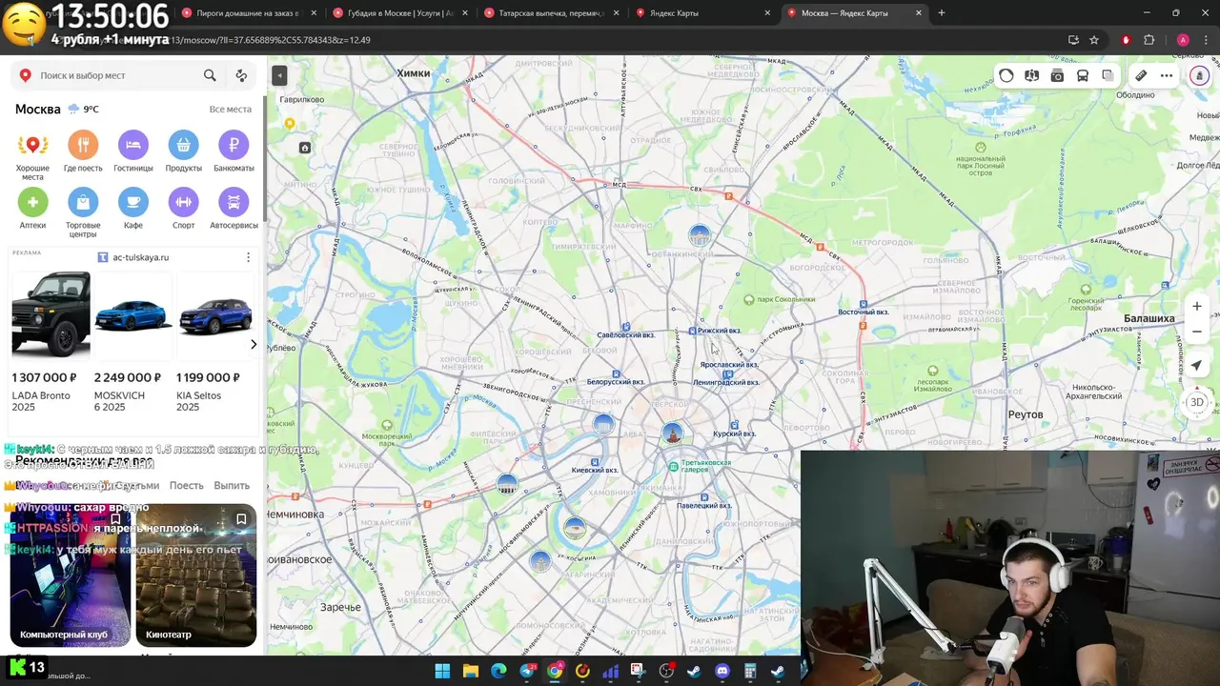Select the 'Спорт' category
Image resolution: width=1220 pixels, height=686 pixels.
pyautogui.click(x=183, y=210)
